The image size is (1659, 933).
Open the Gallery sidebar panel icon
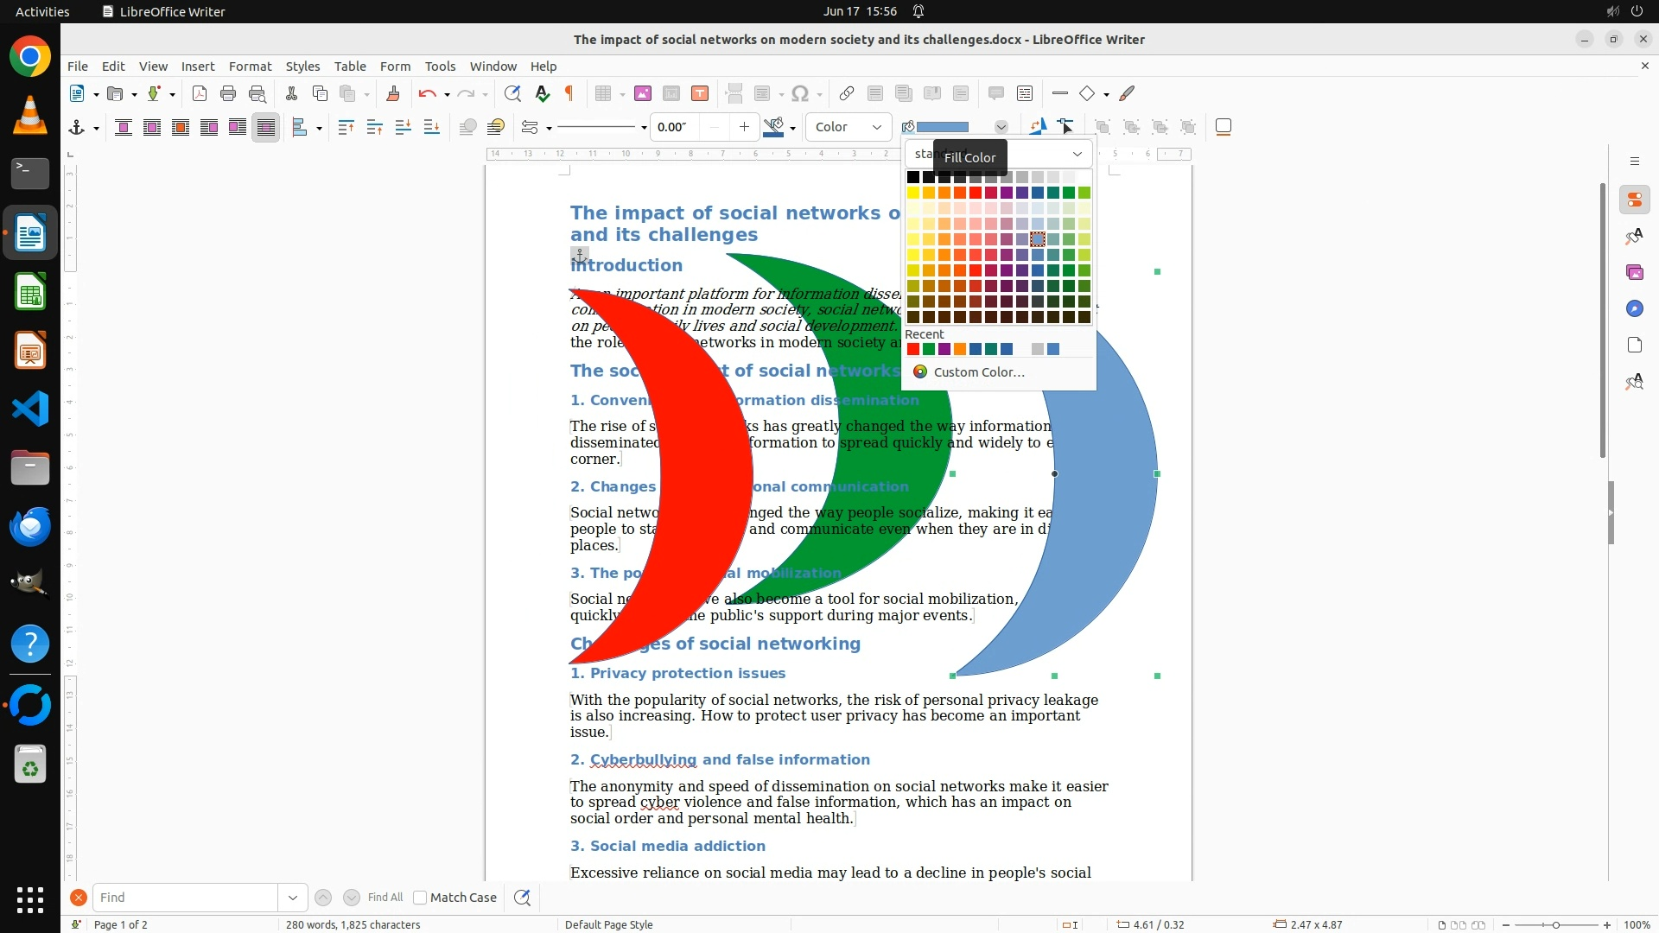click(x=1634, y=272)
